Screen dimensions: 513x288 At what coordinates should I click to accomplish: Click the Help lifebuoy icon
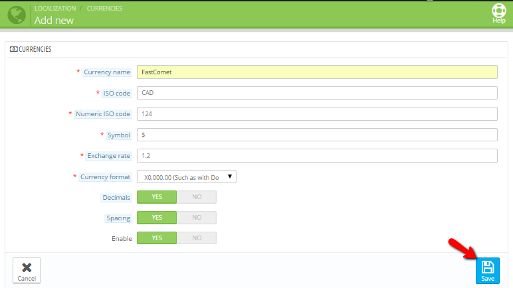498,11
